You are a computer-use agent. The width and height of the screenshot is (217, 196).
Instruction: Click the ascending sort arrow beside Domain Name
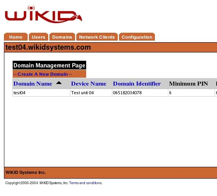click(59, 83)
